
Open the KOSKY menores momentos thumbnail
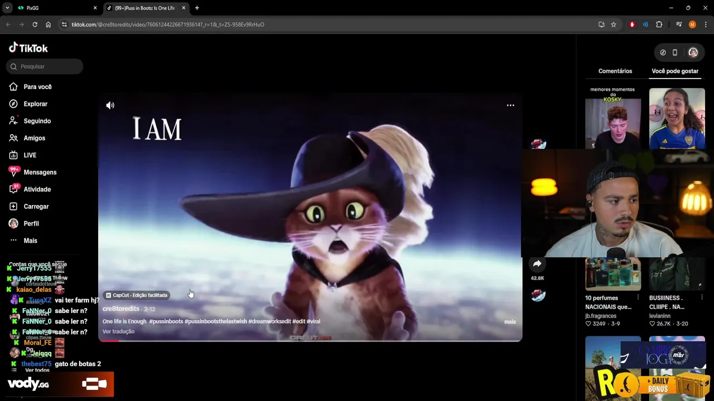613,118
